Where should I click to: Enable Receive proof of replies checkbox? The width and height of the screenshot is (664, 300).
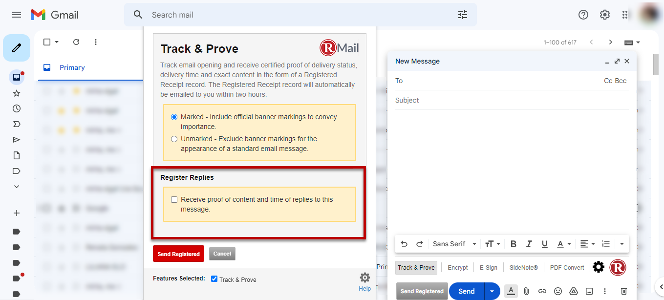pos(174,200)
